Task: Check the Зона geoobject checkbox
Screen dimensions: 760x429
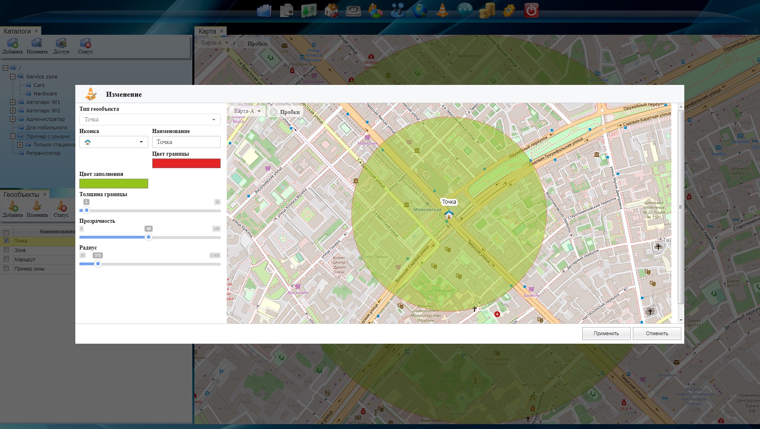Action: 6,250
